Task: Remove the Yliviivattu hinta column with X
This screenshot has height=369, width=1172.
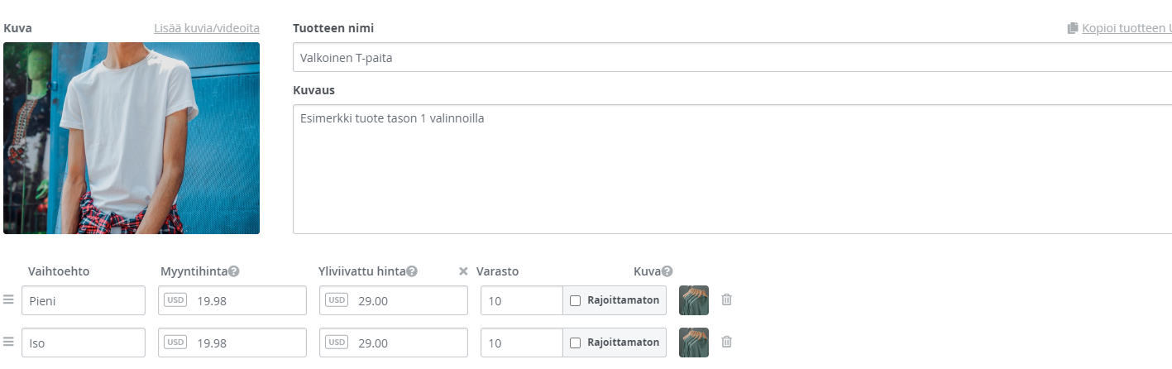Action: [x=463, y=271]
